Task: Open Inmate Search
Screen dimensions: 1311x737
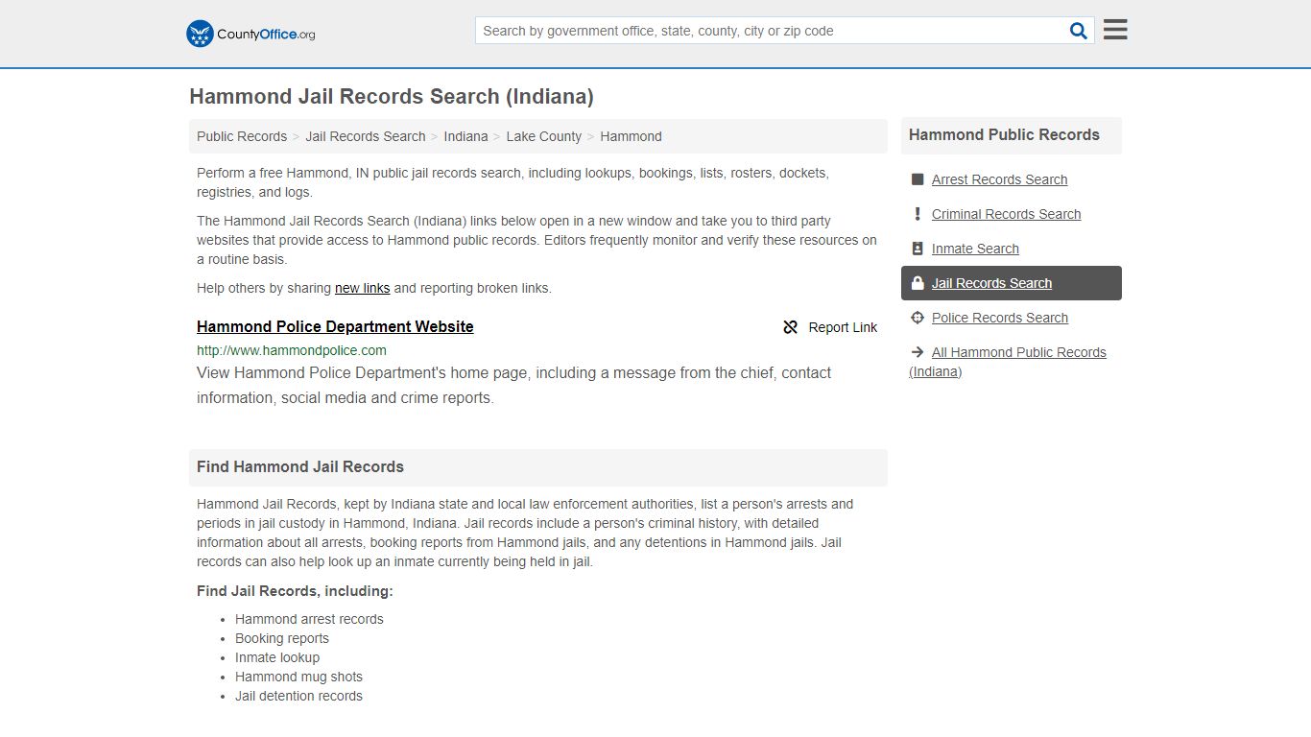Action: pos(975,249)
